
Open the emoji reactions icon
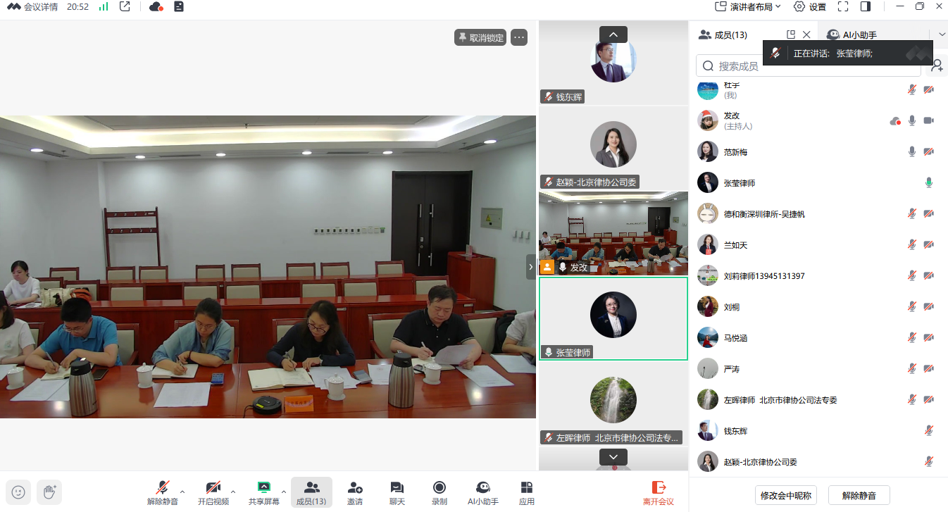pyautogui.click(x=18, y=492)
